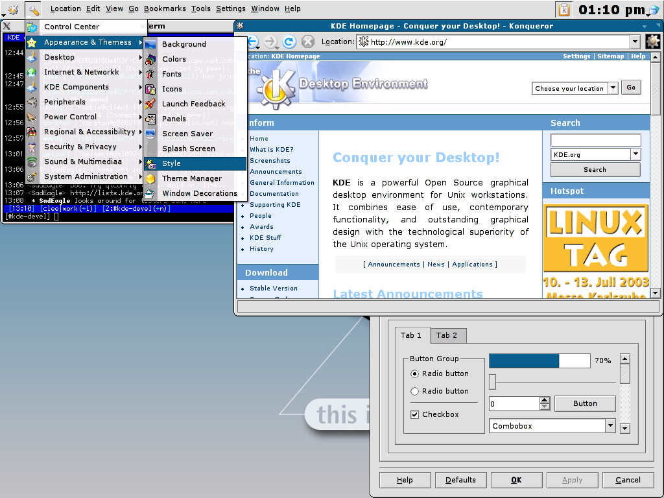This screenshot has width=664, height=498.
Task: Click the Sound & Multimedia icon
Action: pyautogui.click(x=32, y=161)
